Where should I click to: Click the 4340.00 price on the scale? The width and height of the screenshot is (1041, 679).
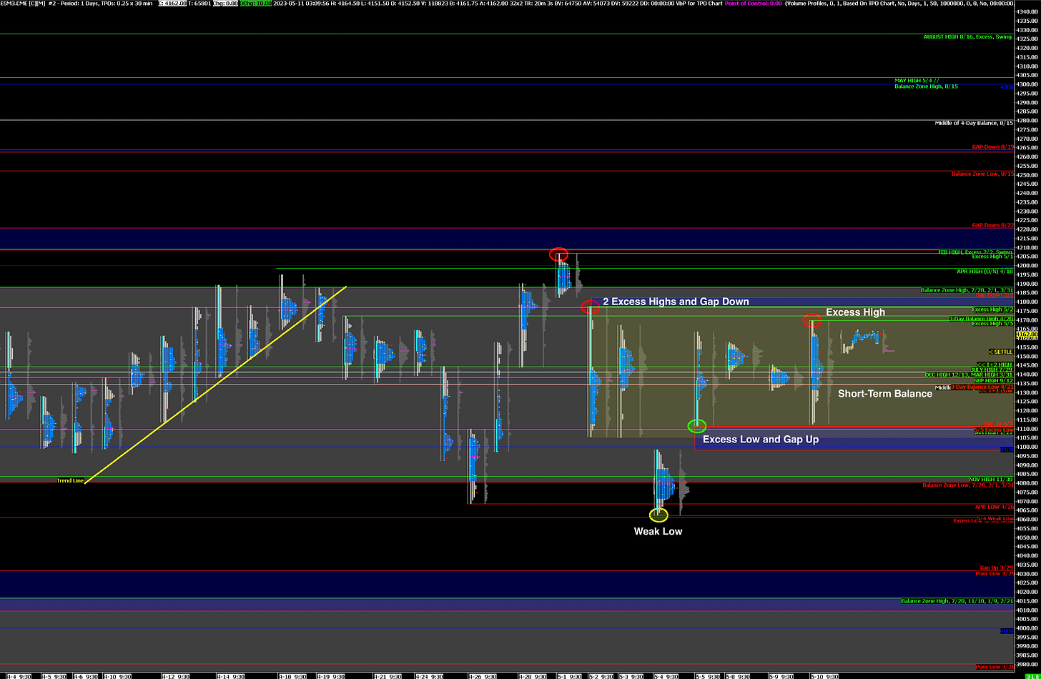[x=1027, y=11]
